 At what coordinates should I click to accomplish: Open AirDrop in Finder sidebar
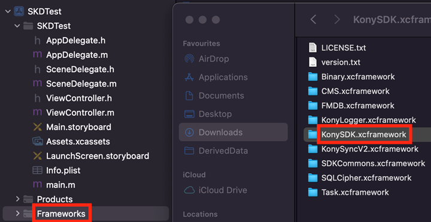(x=214, y=58)
